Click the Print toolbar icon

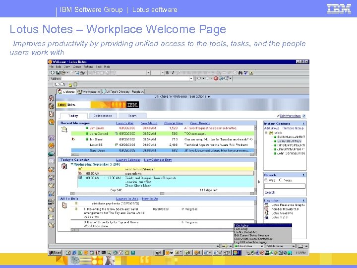coord(82,72)
